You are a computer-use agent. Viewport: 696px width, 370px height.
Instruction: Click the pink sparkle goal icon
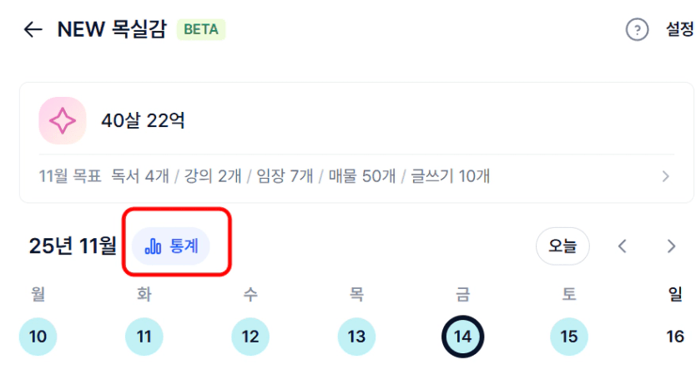point(62,121)
